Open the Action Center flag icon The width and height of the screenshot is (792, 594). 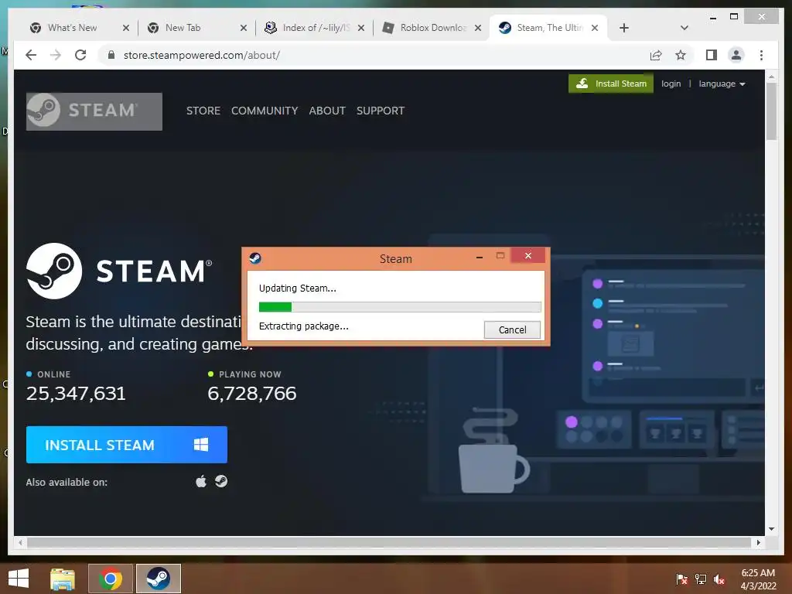[x=681, y=579]
